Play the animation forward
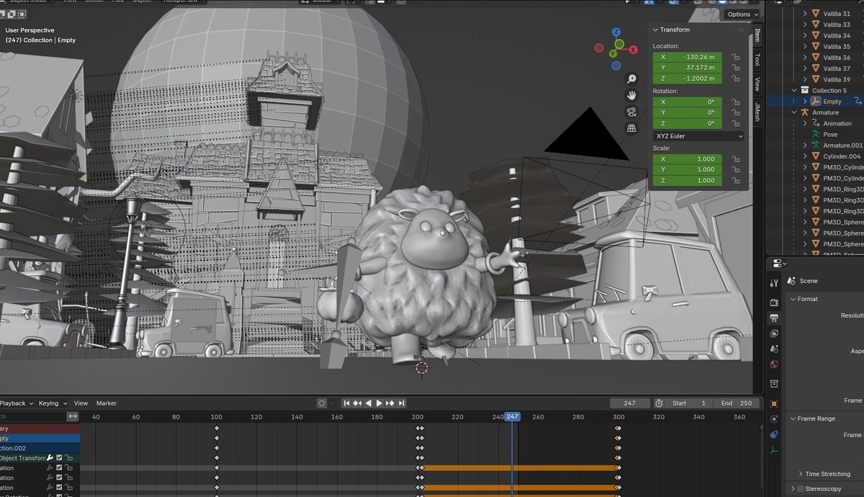 pyautogui.click(x=379, y=403)
